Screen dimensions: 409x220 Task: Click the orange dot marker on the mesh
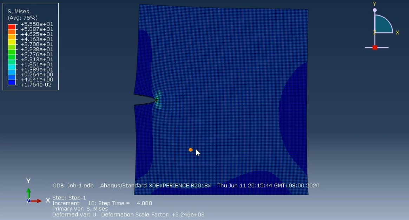pos(190,150)
